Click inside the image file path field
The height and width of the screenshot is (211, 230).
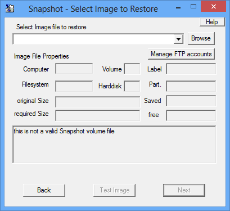coord(93,39)
